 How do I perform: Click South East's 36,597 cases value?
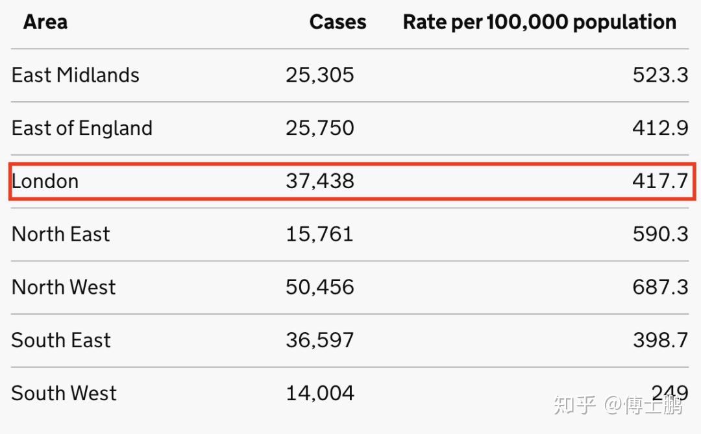point(320,341)
